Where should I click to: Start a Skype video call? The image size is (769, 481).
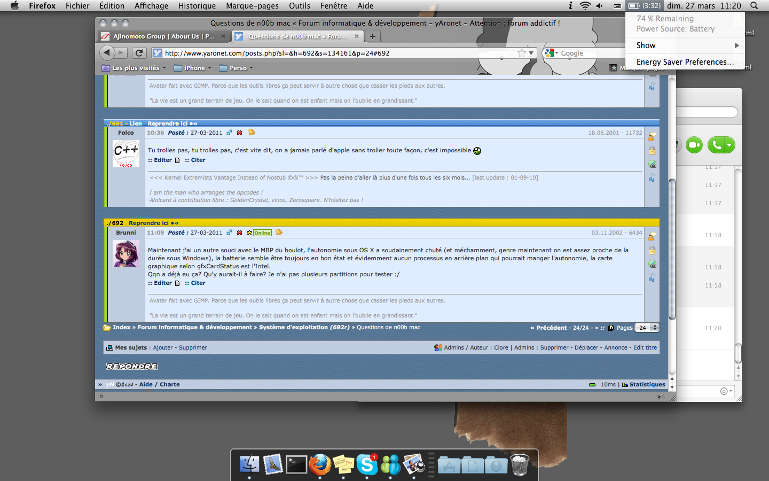tap(694, 145)
